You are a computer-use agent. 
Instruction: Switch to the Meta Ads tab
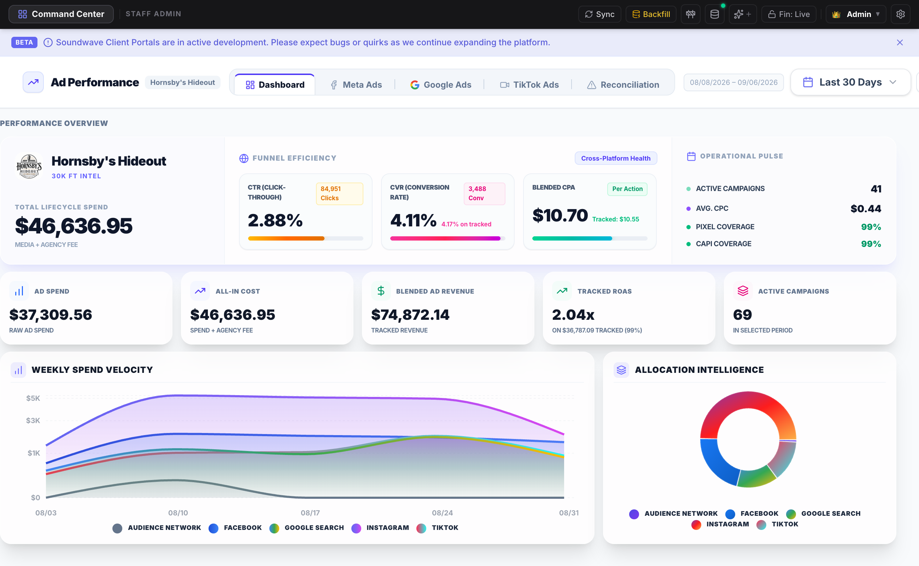pyautogui.click(x=356, y=85)
